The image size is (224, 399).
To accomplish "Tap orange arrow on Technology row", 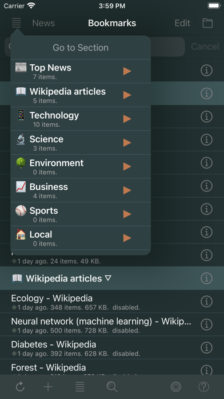I will coord(127,119).
